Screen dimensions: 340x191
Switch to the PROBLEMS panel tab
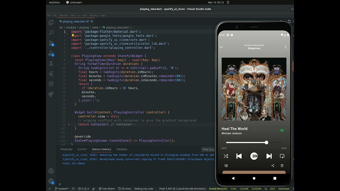coord(66,149)
